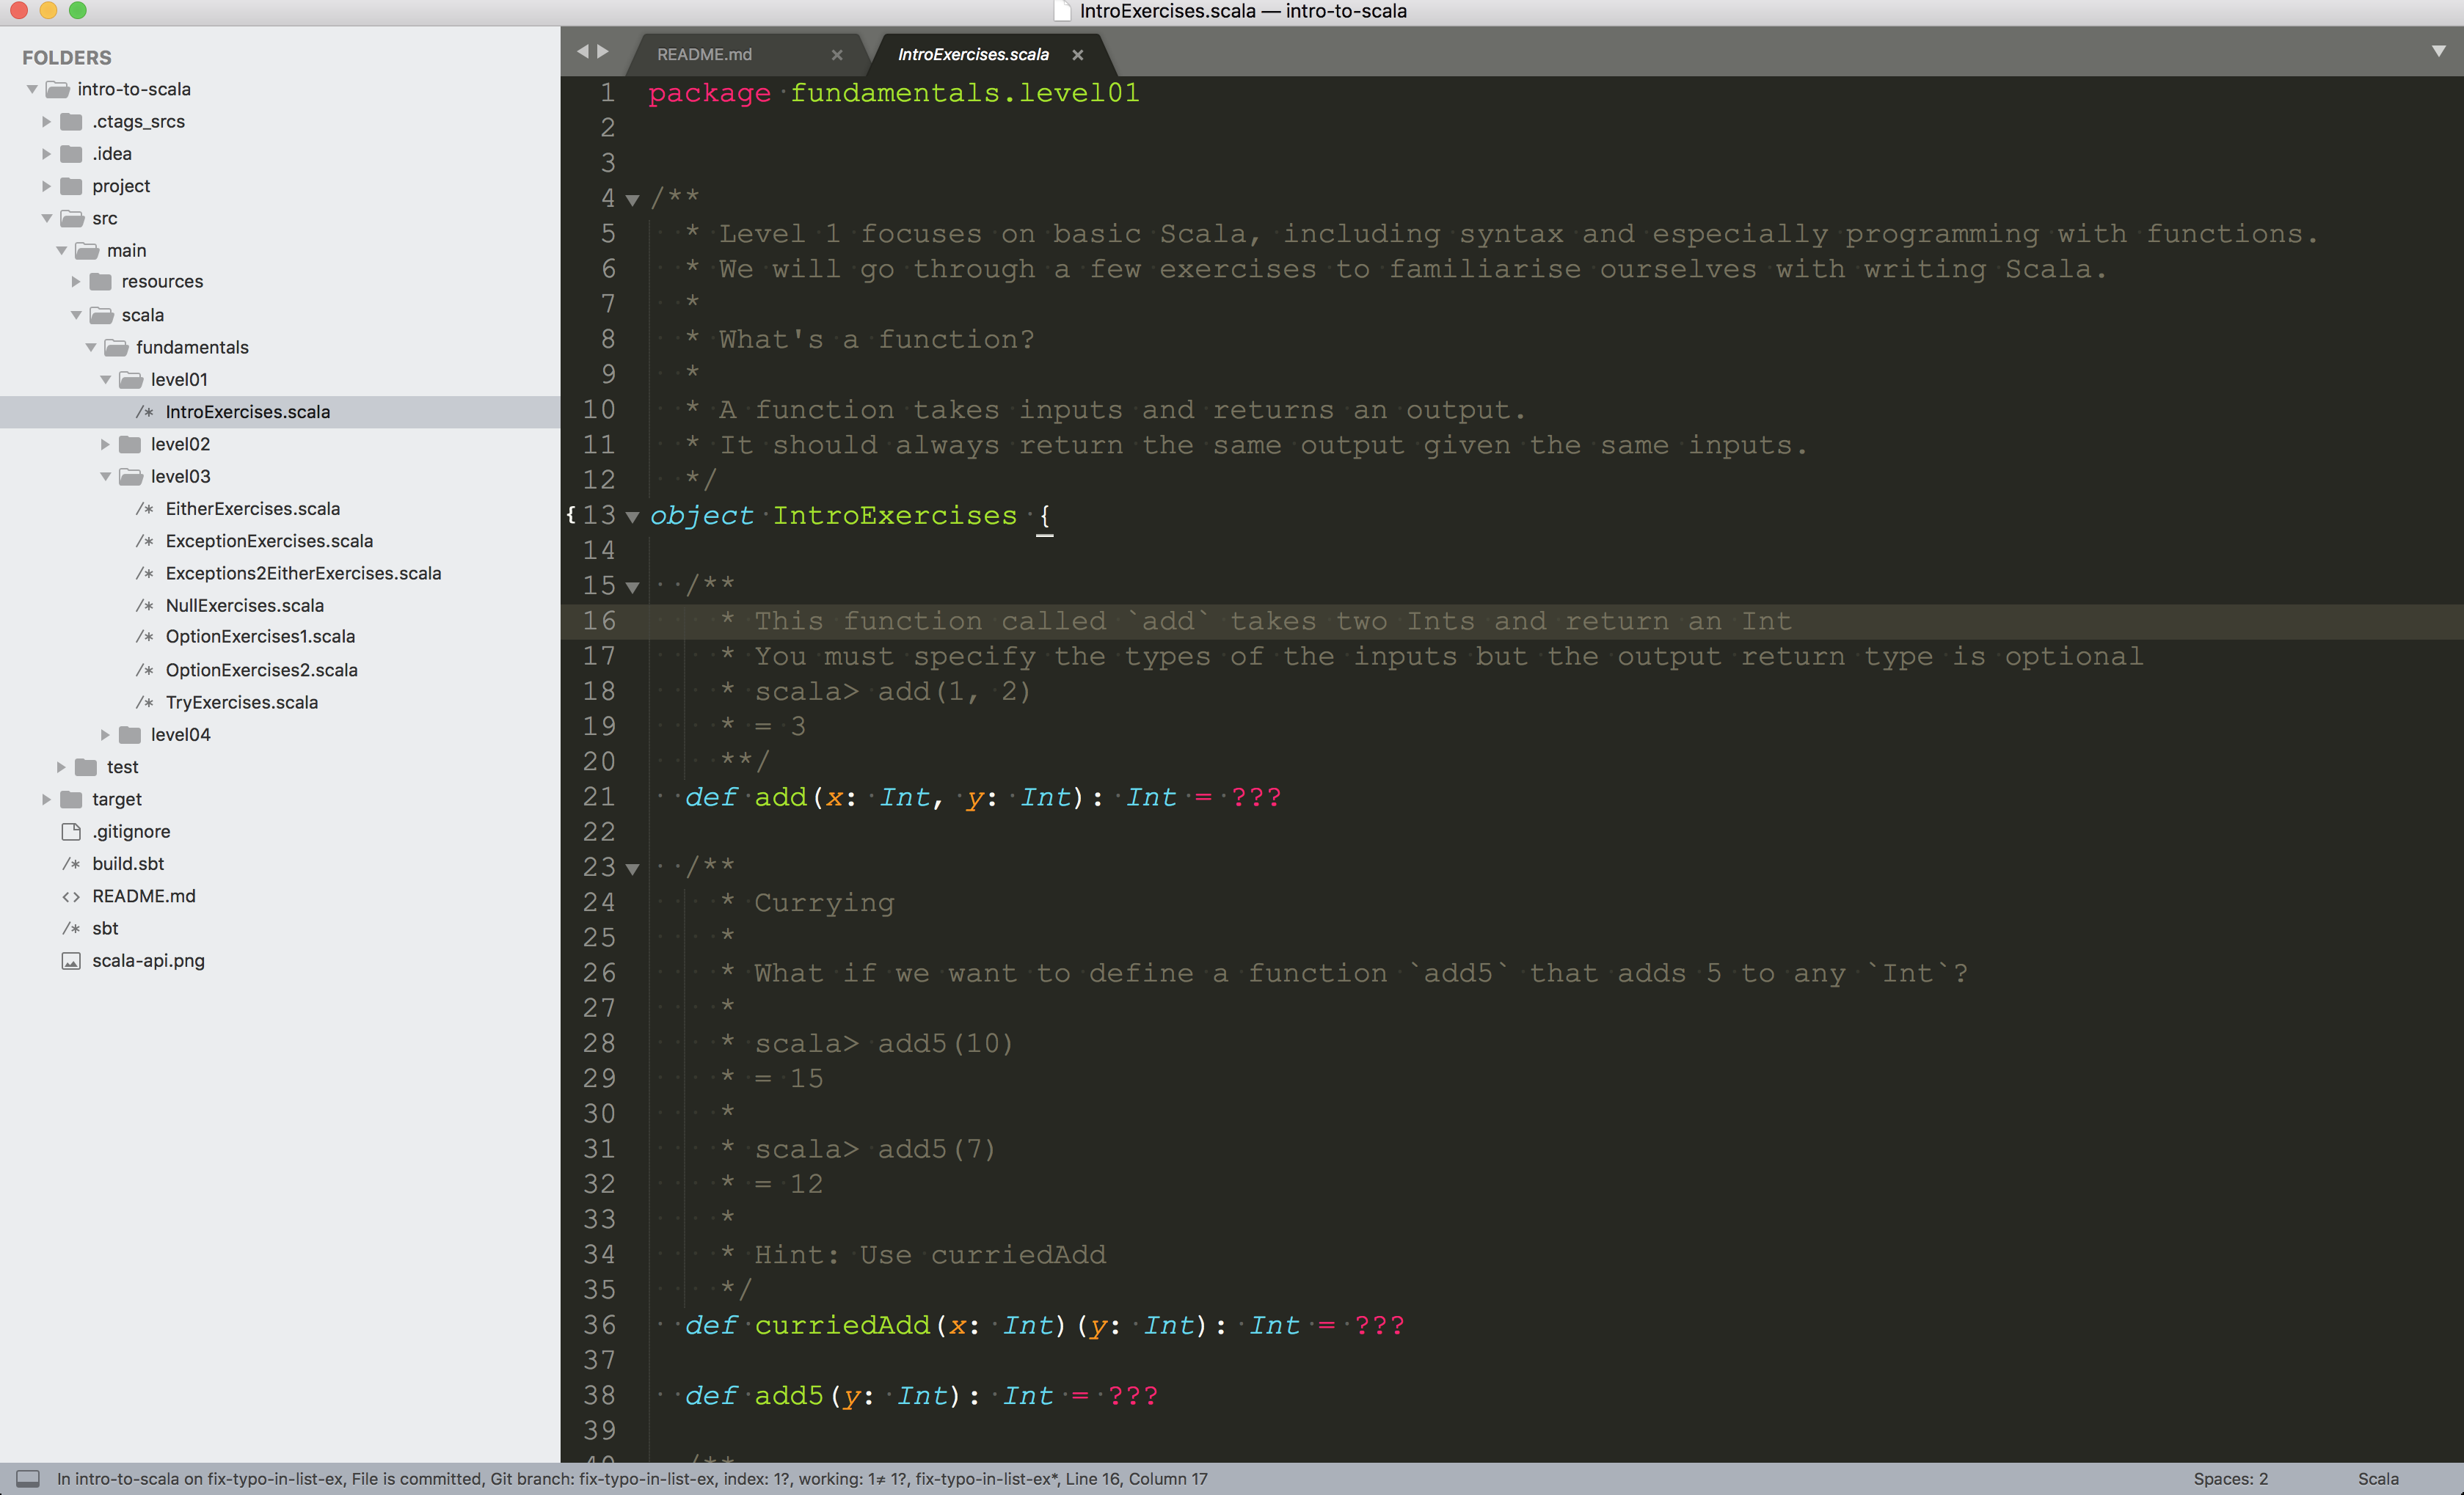The width and height of the screenshot is (2464, 1495).
Task: Fold the comment block at line 4
Action: (632, 200)
